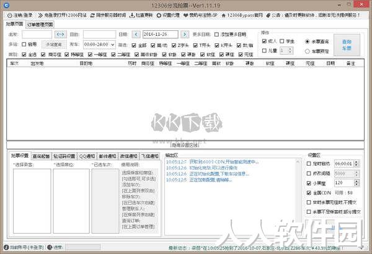Select the 抢票设置 settings tab
The height and width of the screenshot is (254, 372).
pyautogui.click(x=20, y=156)
